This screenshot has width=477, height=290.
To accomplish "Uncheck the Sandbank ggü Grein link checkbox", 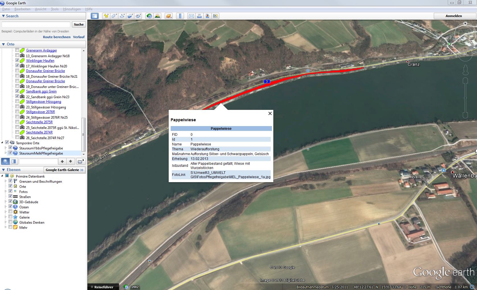I will (x=17, y=91).
